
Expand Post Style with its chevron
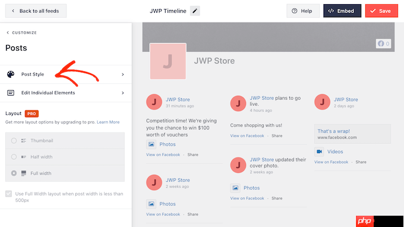coord(123,74)
